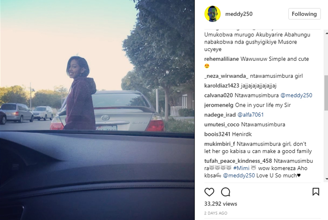
Task: Open comments with the speech bubble icon
Action: click(x=225, y=192)
